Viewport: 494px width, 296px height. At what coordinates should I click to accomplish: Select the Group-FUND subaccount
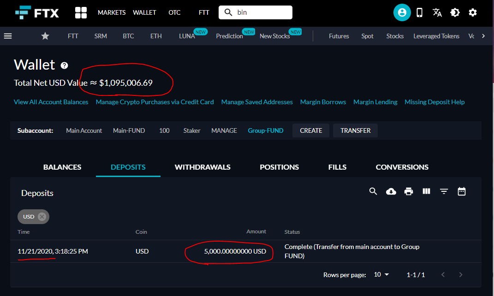[266, 130]
